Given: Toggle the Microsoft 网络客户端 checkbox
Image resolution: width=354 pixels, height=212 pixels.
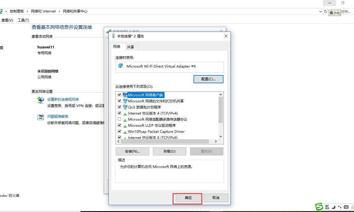Looking at the screenshot, I should [119, 95].
